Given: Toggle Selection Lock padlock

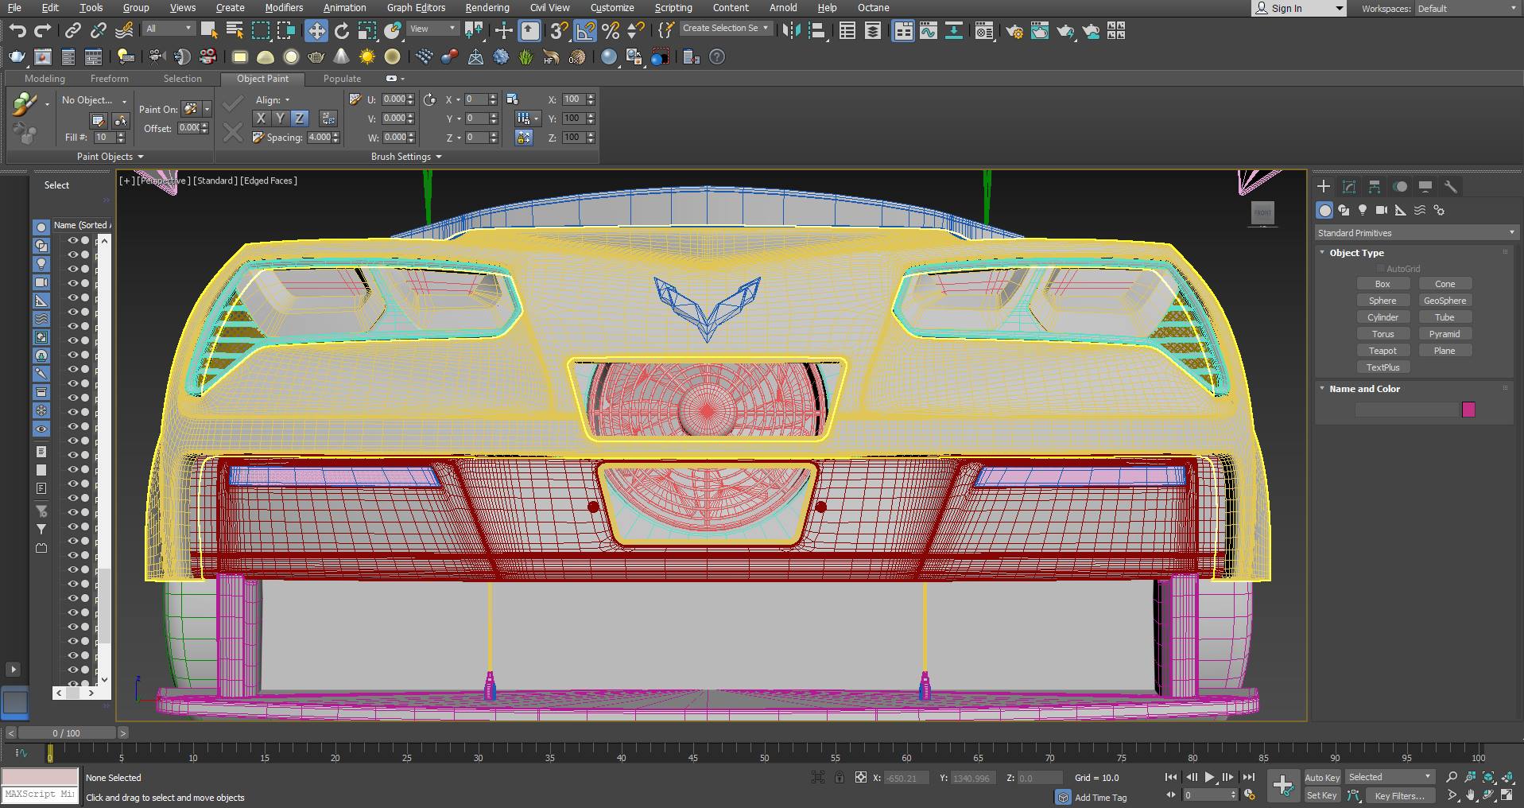Looking at the screenshot, I should tap(839, 778).
